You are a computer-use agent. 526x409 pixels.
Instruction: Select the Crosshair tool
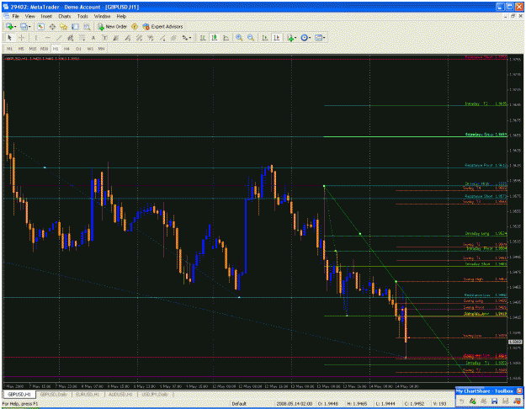pos(21,38)
